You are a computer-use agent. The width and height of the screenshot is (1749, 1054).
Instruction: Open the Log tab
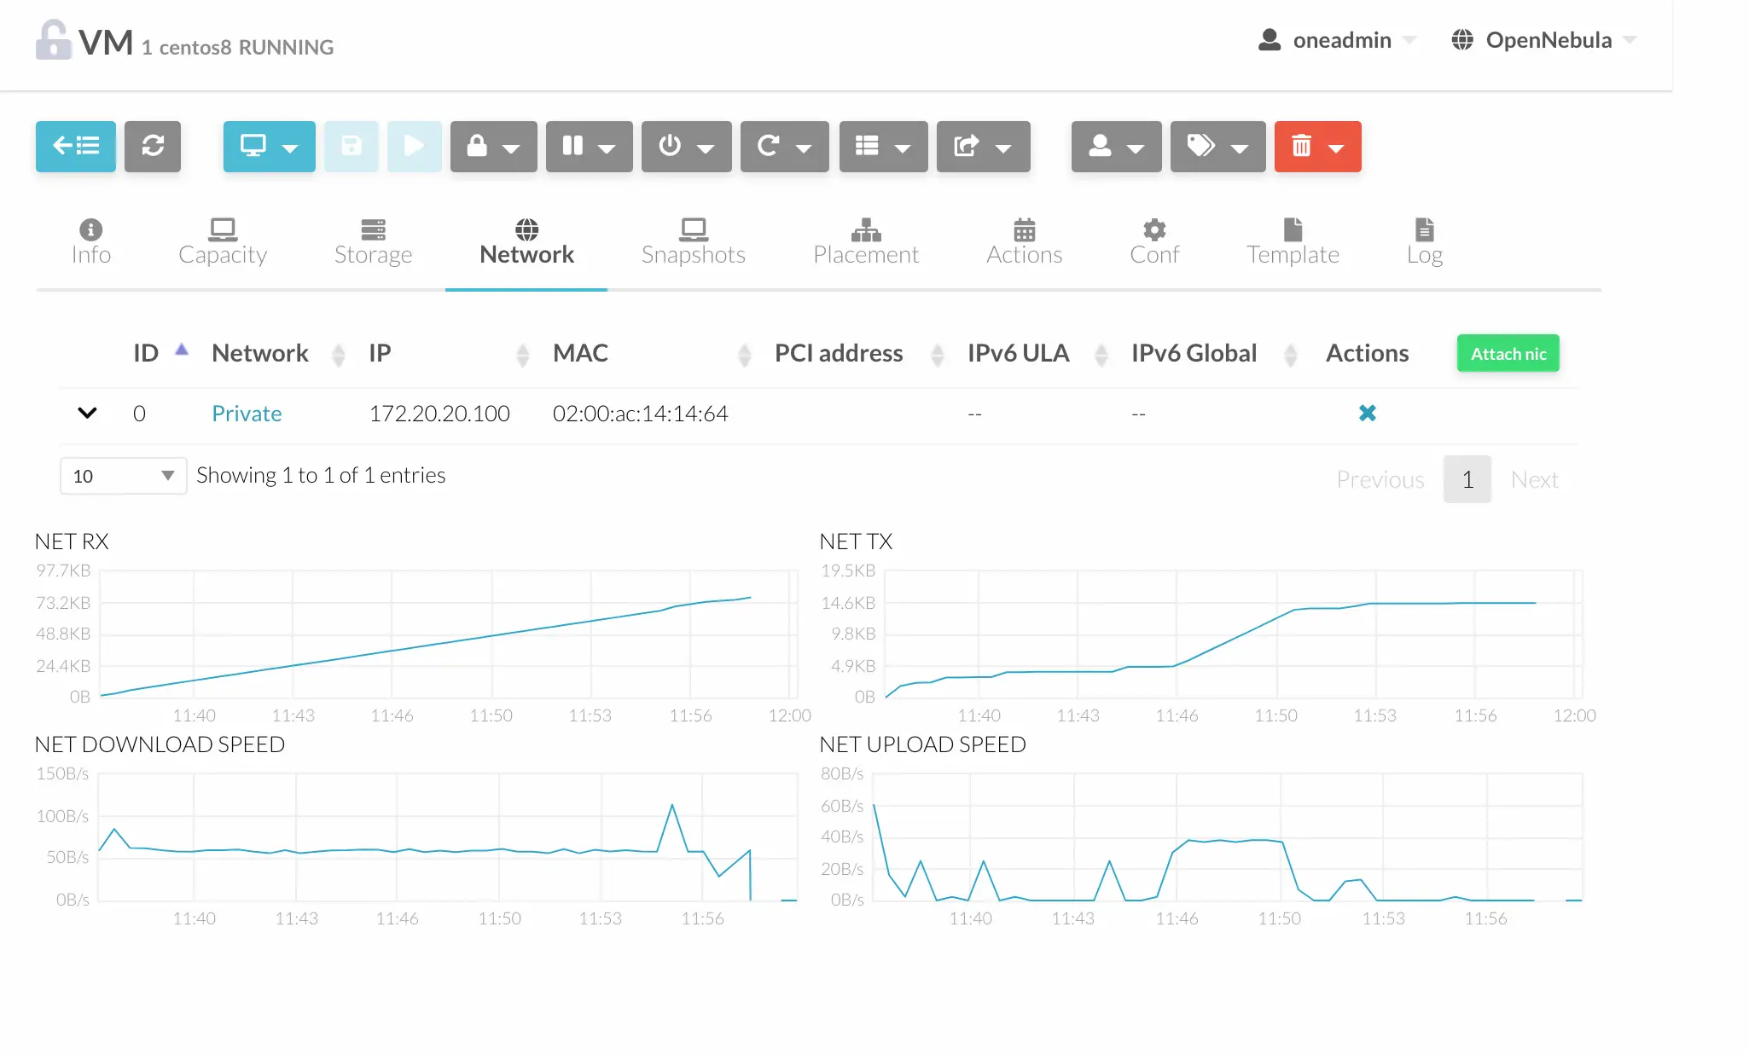pyautogui.click(x=1424, y=243)
